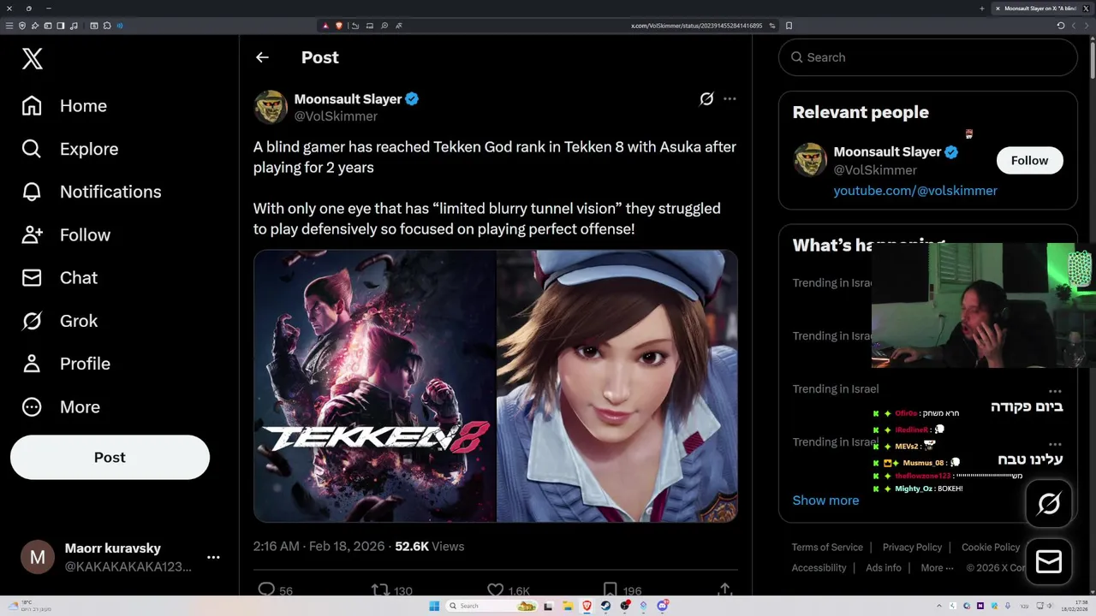1096x616 pixels.
Task: Show hidden system tray icons
Action: pos(939,606)
